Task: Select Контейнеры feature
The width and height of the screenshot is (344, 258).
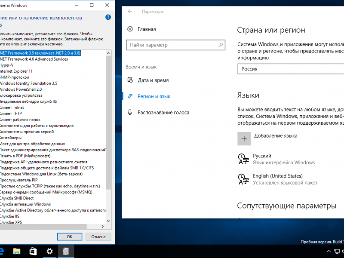Action: click(x=11, y=138)
